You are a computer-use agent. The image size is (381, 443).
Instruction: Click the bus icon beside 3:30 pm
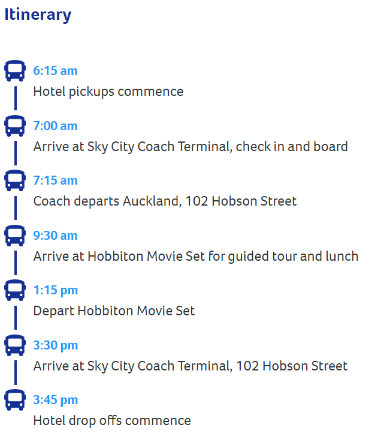click(15, 345)
